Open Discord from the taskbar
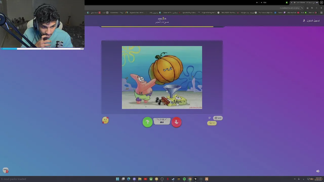The height and width of the screenshot is (182, 324). 134,179
